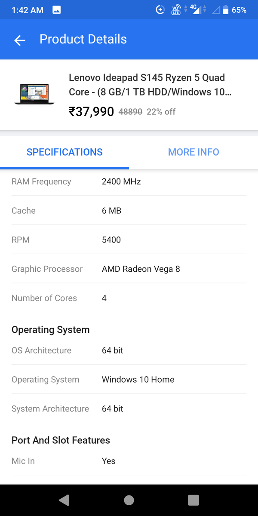Viewport: 258px width, 516px height.
Task: Tap the 22% off discount label
Action: click(161, 112)
